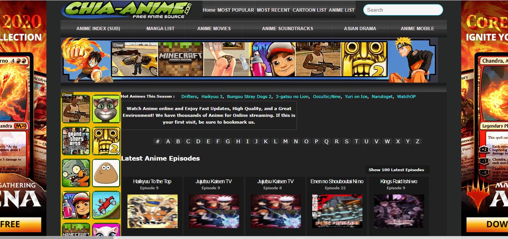
Task: Open the ASIAN DRAMA tab
Action: pos(360,29)
